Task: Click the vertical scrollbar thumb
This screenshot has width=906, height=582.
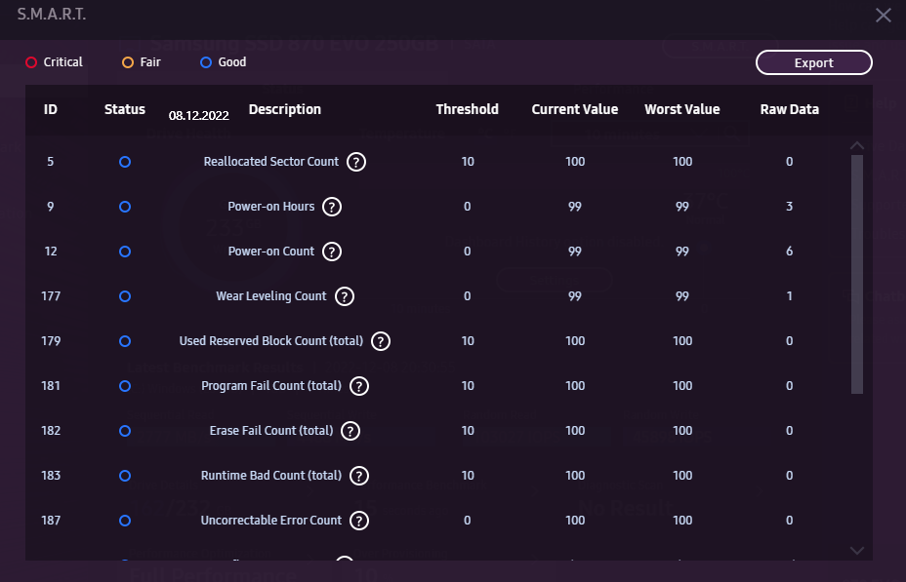Action: tap(857, 273)
